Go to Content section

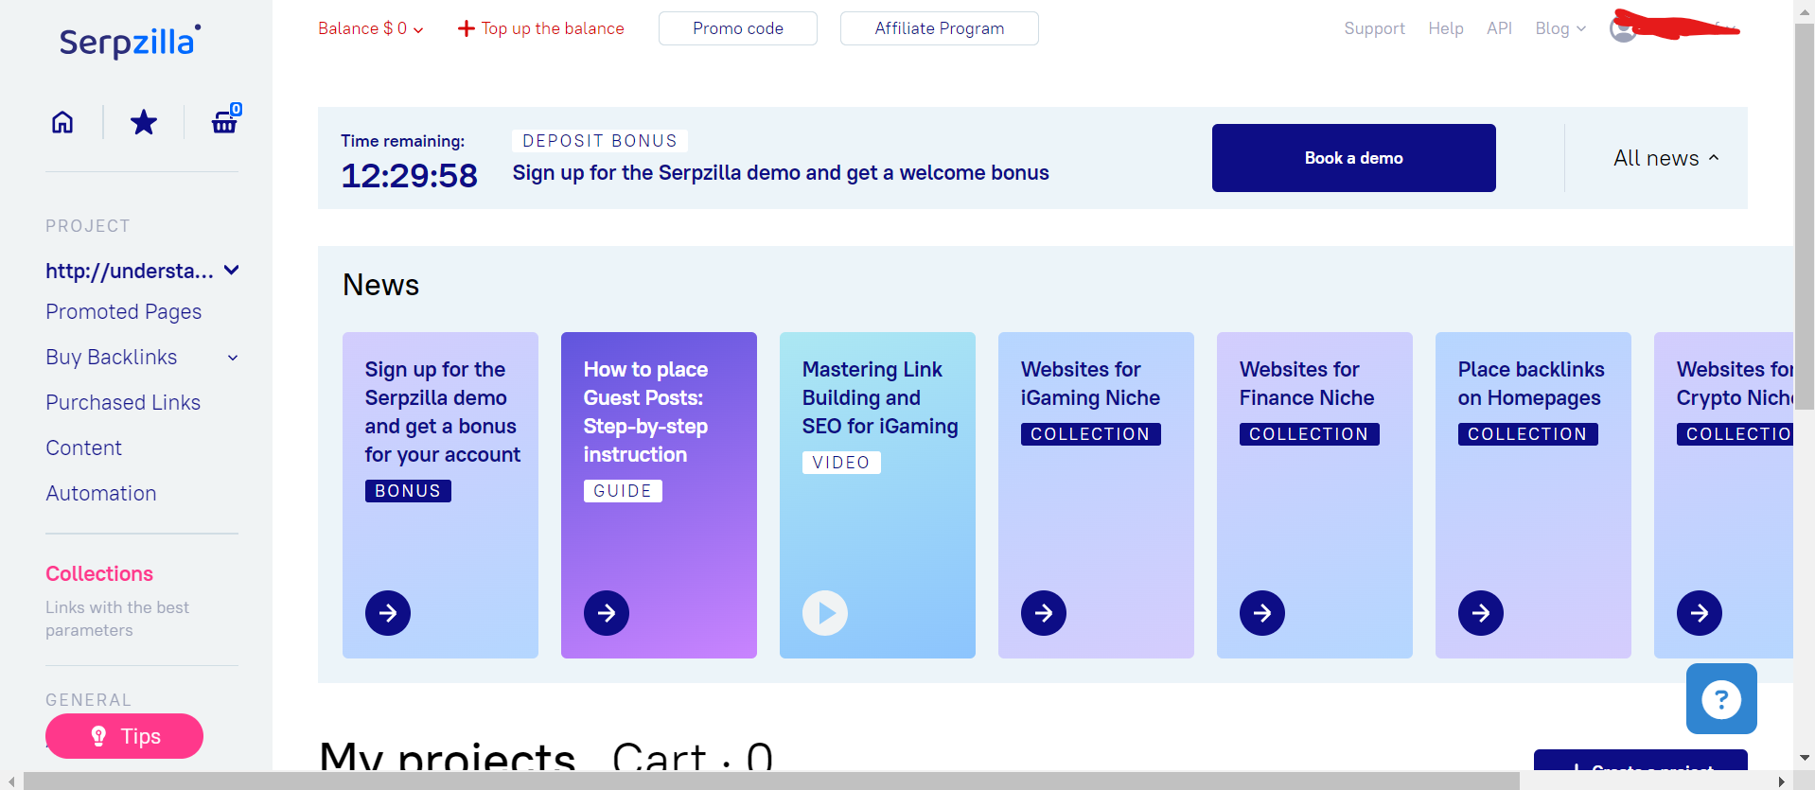pos(84,448)
